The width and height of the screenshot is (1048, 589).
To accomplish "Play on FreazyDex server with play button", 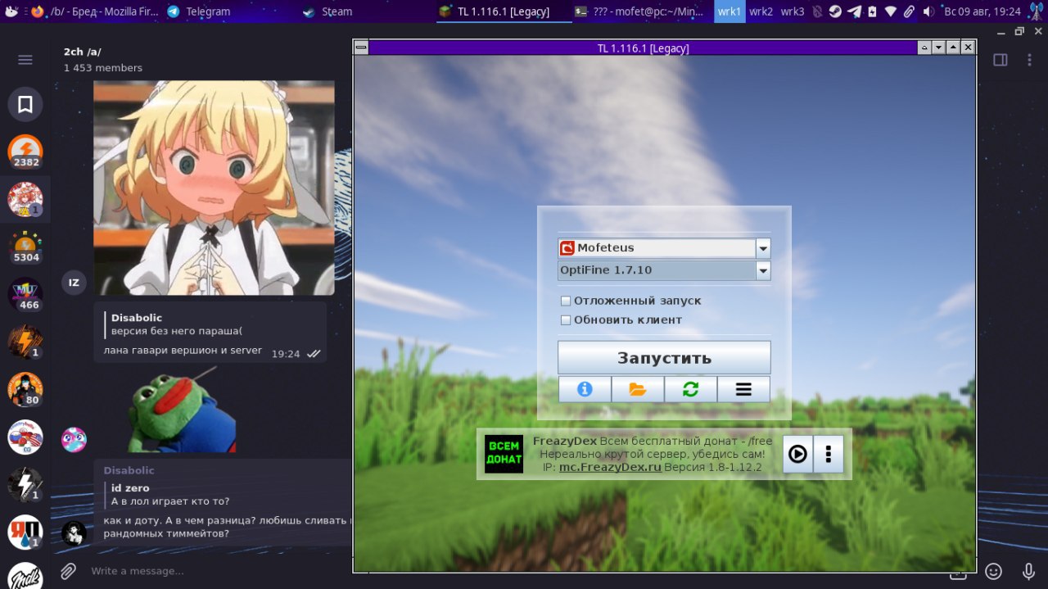I will 797,454.
